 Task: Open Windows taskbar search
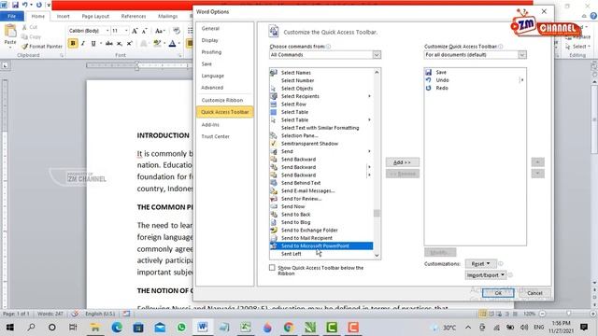click(x=31, y=328)
